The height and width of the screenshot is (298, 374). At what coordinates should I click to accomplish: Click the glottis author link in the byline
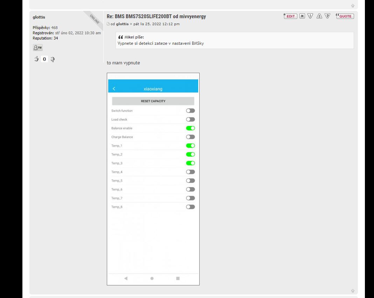click(x=122, y=24)
